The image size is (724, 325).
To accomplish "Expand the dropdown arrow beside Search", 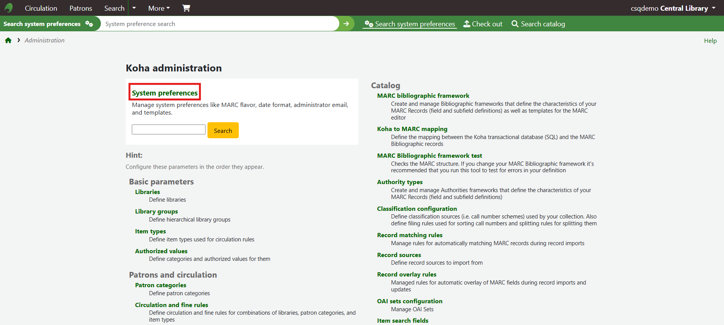I will (x=134, y=8).
